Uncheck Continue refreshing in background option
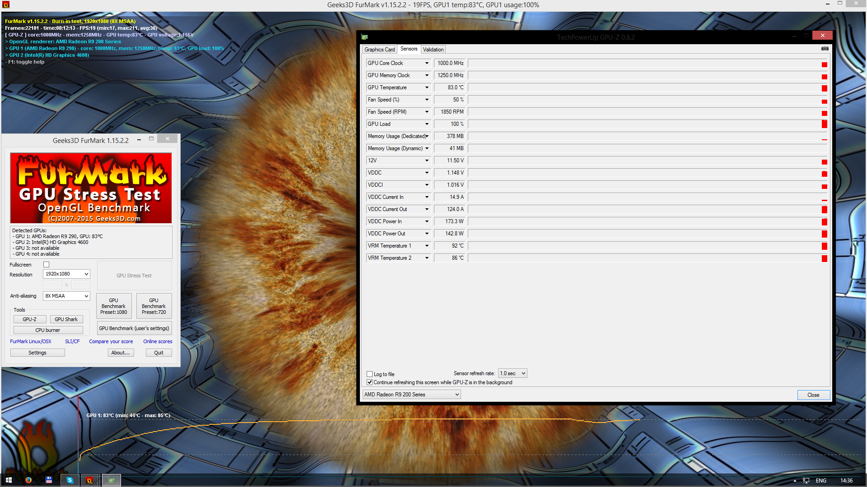The image size is (867, 487). pyautogui.click(x=370, y=382)
